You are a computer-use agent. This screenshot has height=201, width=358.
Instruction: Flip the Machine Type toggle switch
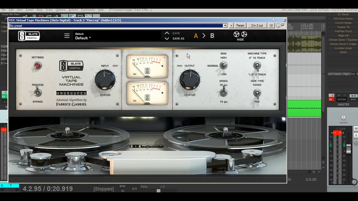coord(257,66)
